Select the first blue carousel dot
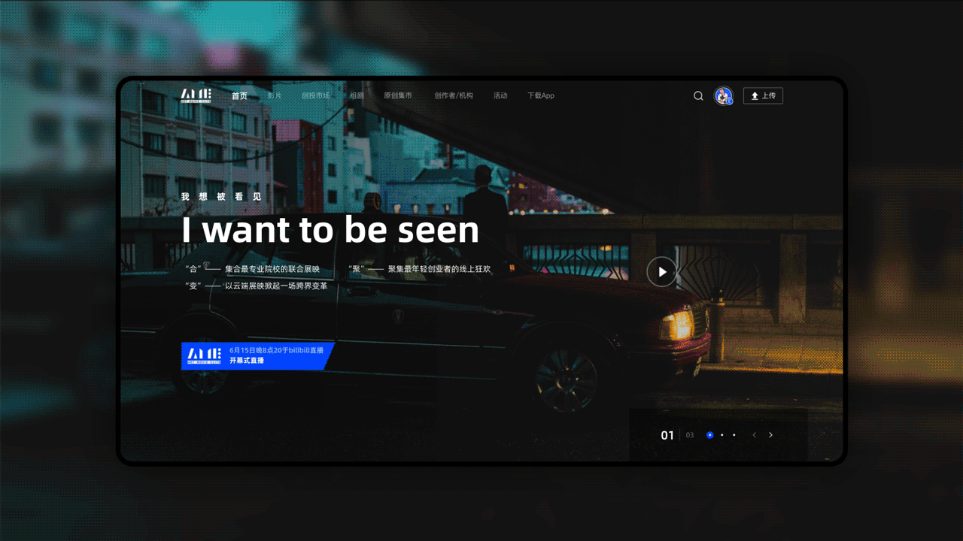The image size is (963, 541). (x=709, y=435)
